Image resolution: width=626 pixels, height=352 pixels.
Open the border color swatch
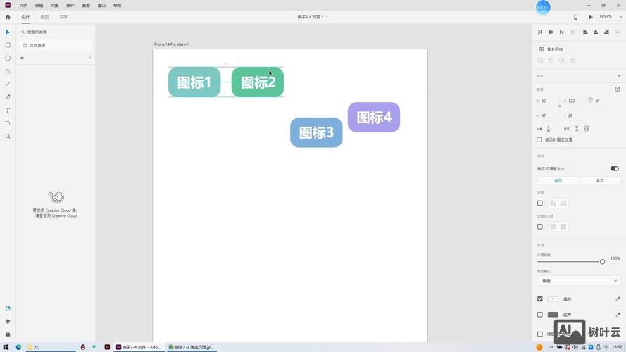553,315
